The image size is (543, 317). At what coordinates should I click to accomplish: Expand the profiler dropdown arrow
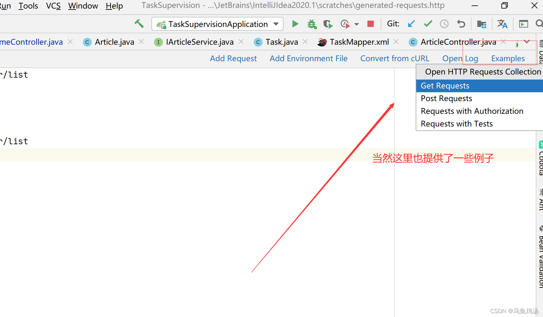tap(357, 24)
